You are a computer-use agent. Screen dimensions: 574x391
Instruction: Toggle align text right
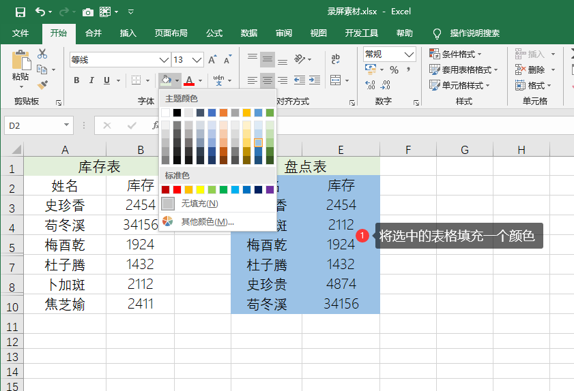[283, 80]
